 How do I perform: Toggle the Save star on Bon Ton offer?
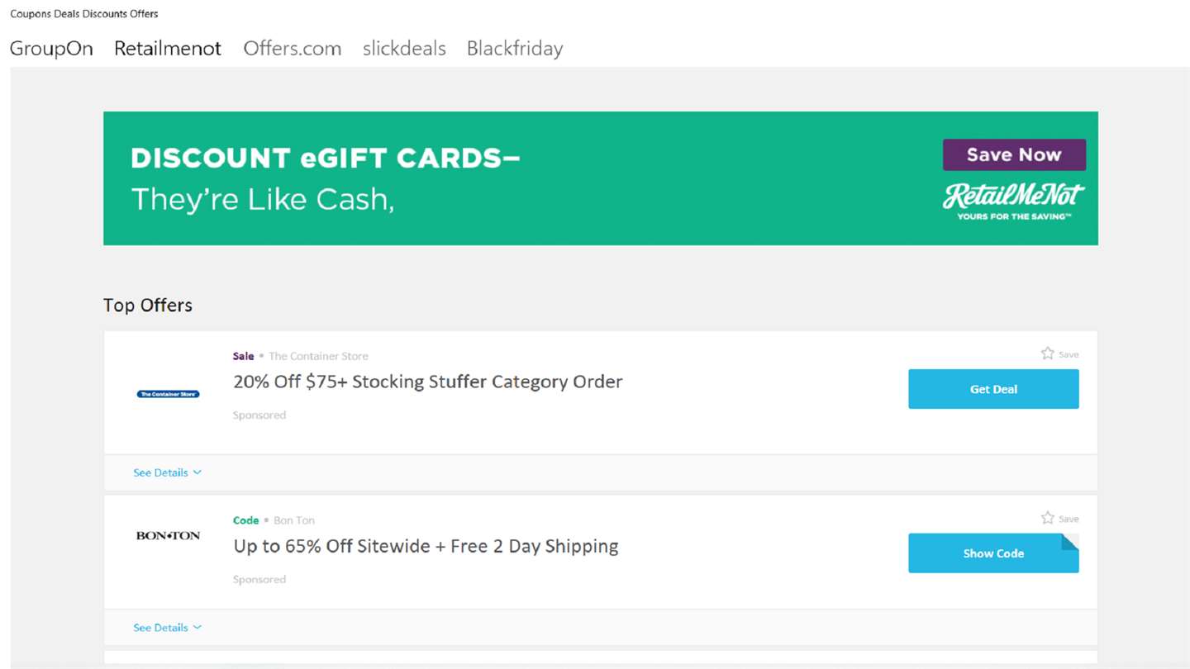click(x=1048, y=518)
